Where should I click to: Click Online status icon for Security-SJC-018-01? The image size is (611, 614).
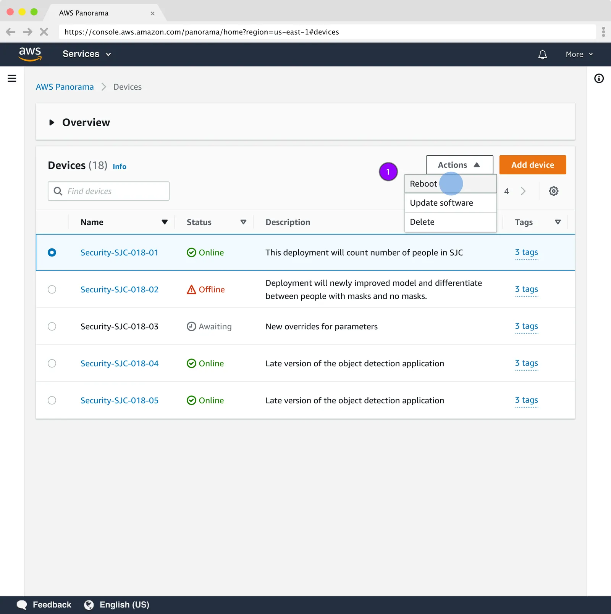(x=191, y=253)
